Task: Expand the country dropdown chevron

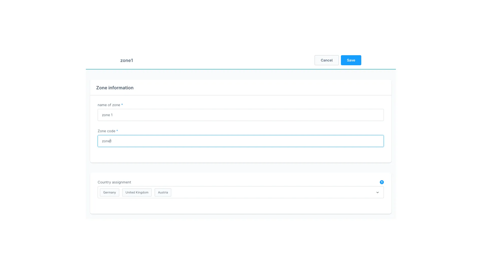Action: [x=377, y=192]
